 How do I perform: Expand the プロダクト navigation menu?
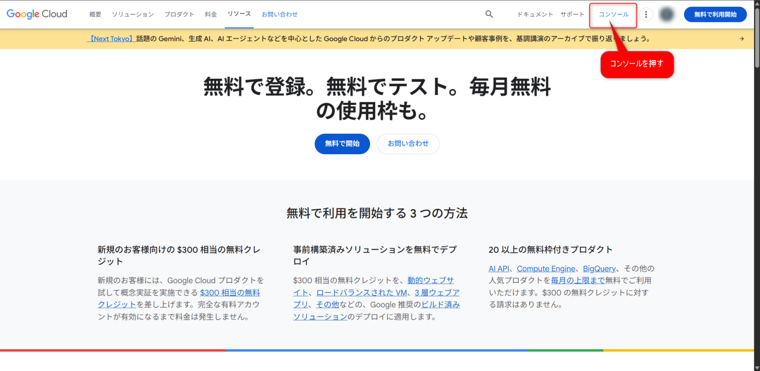[179, 15]
